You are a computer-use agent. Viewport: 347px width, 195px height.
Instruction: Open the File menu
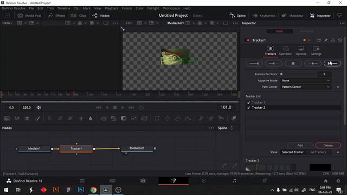[31, 8]
